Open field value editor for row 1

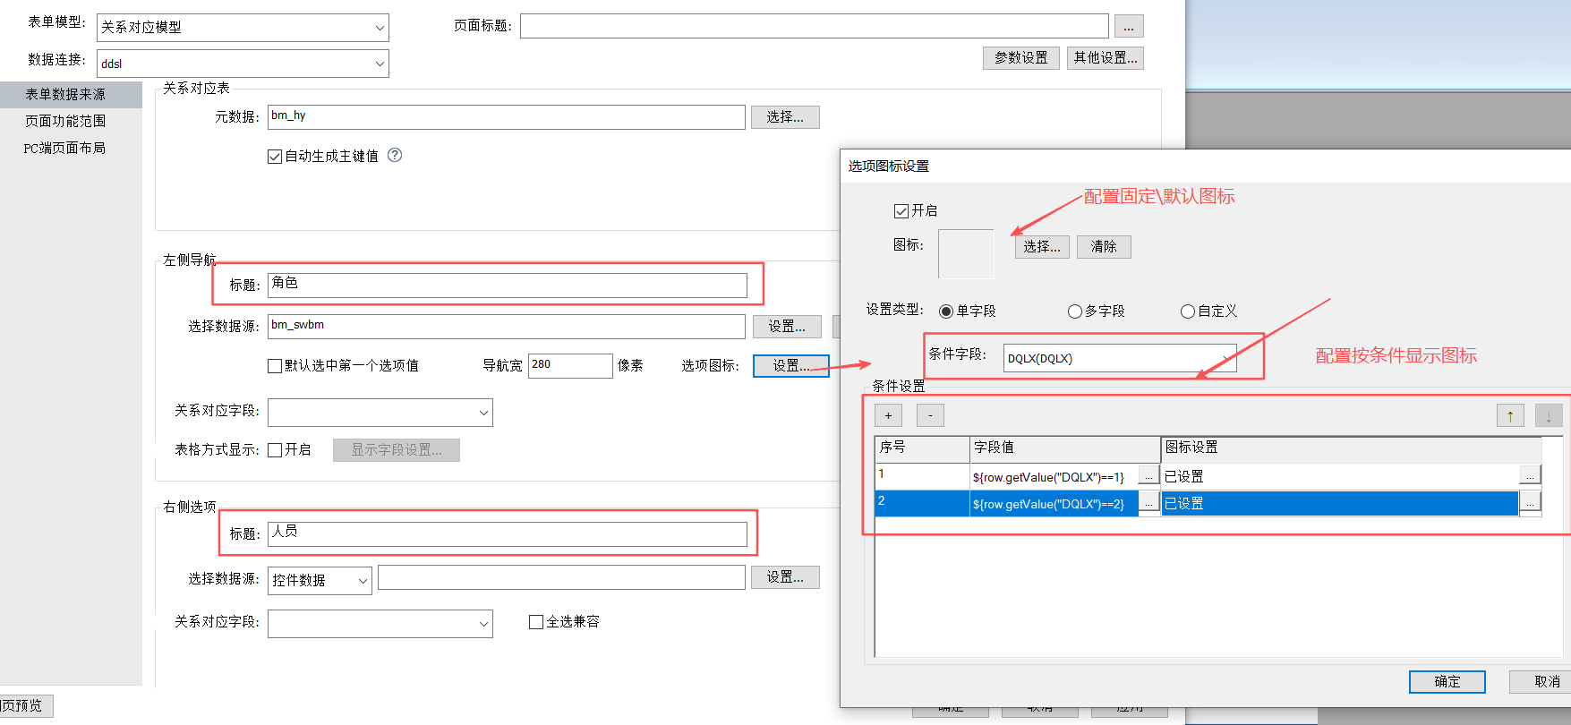pos(1148,476)
